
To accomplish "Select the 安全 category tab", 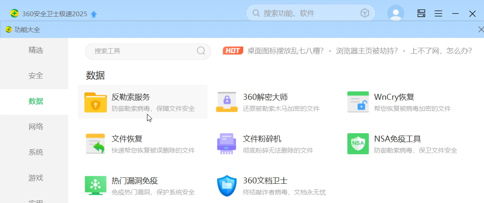I will (34, 76).
